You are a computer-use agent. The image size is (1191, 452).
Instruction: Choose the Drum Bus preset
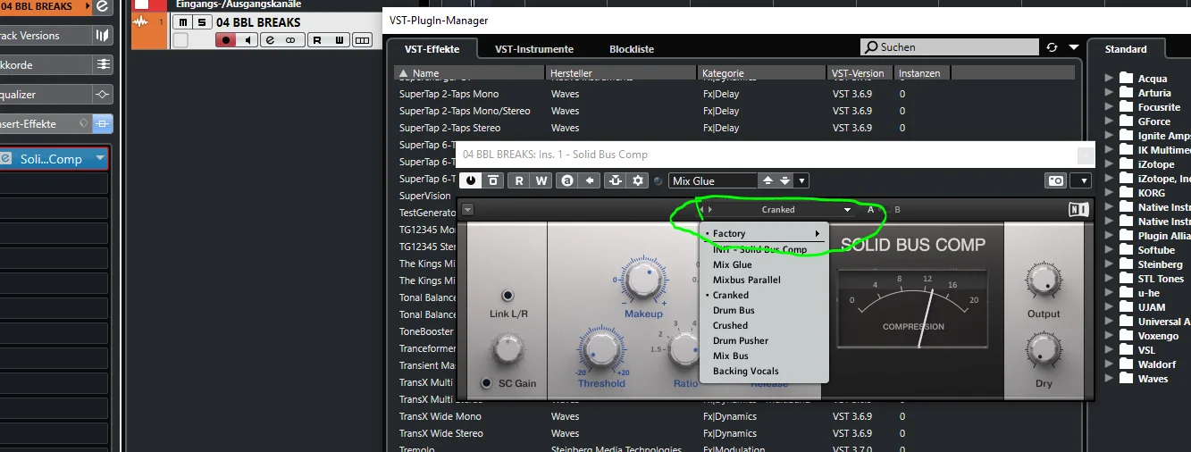[x=764, y=310]
